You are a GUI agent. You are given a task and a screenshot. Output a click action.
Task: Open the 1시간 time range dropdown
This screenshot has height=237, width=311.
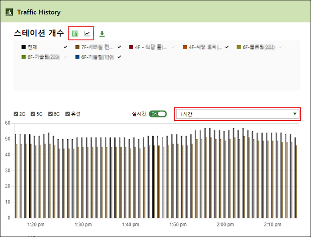tap(237, 114)
